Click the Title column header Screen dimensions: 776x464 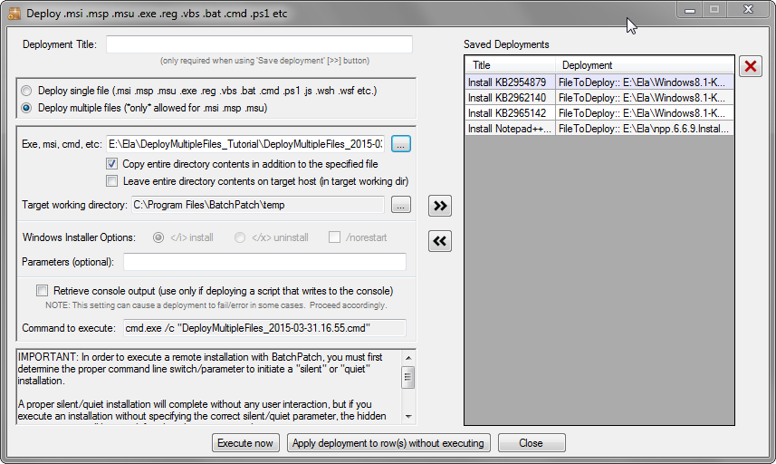510,65
